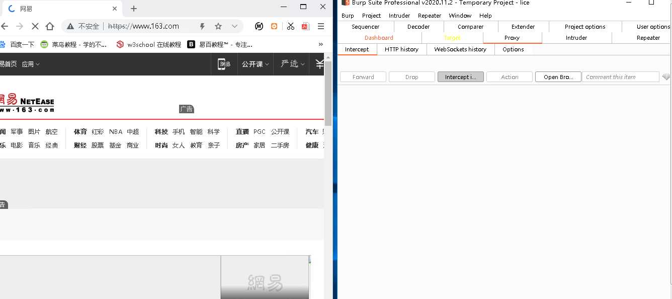Switch to the Comparer tab
The height and width of the screenshot is (299, 672).
click(x=471, y=27)
